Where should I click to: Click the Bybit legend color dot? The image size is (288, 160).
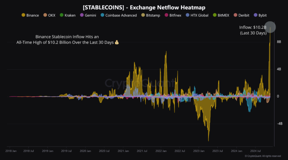point(256,15)
